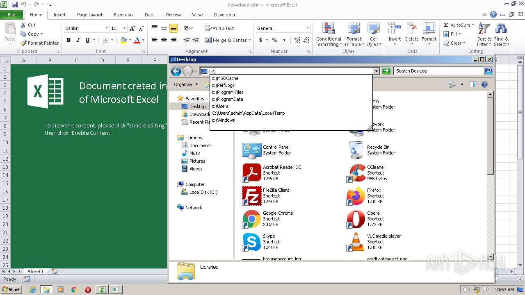The width and height of the screenshot is (525, 295).
Task: Open Sort & Filter menu
Action: 484,35
